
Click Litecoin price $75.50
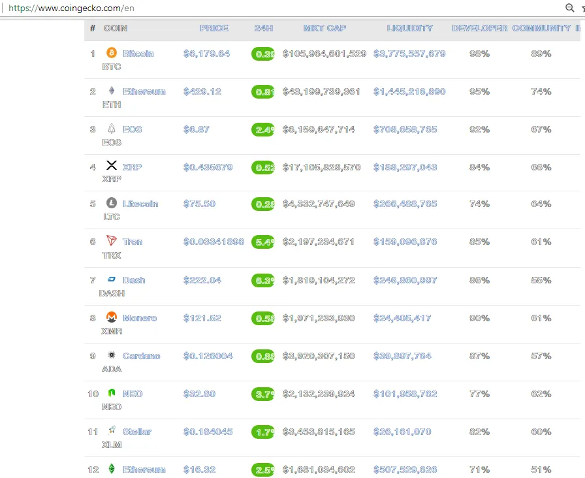[x=199, y=204]
